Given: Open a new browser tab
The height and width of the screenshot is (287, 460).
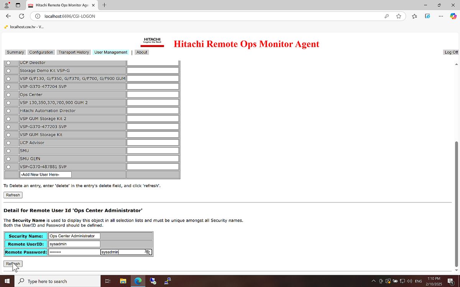Looking at the screenshot, I should [x=104, y=5].
